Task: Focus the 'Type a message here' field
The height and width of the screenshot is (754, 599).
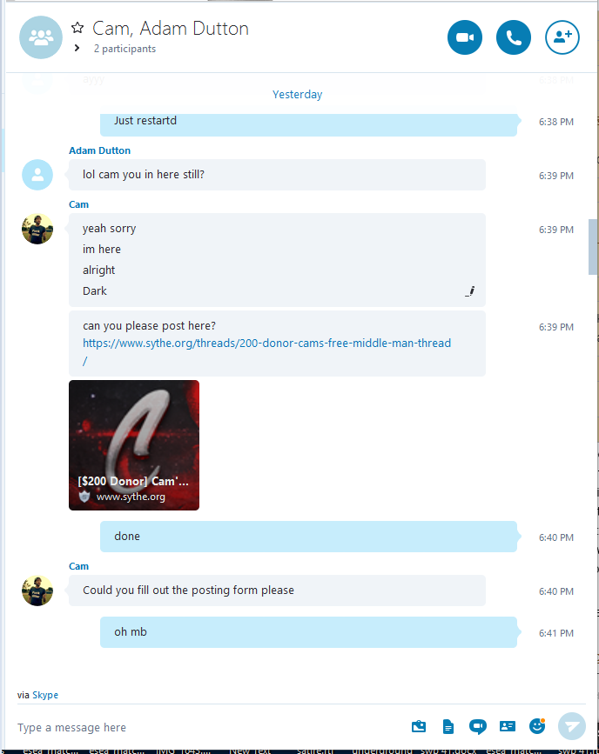Action: (x=207, y=728)
